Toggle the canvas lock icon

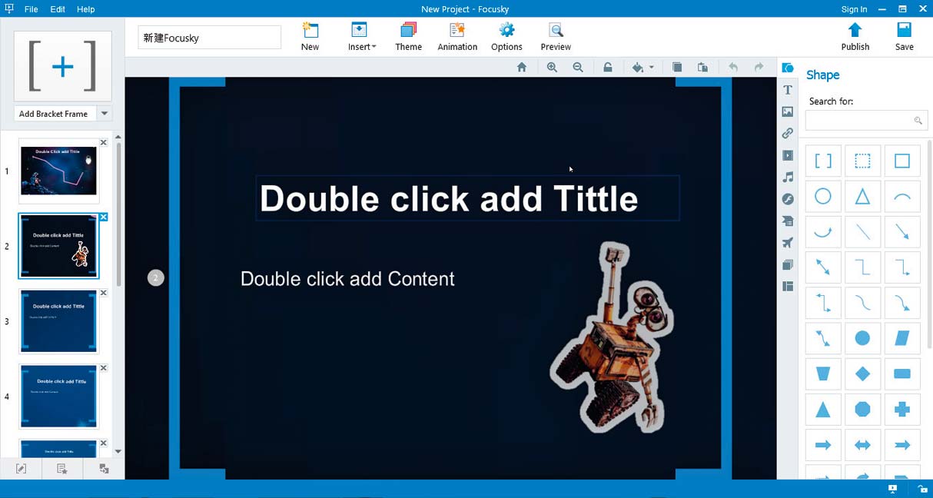pyautogui.click(x=607, y=68)
